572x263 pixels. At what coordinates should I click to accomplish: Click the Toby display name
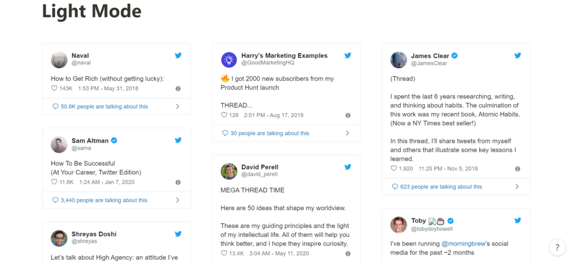(x=418, y=220)
